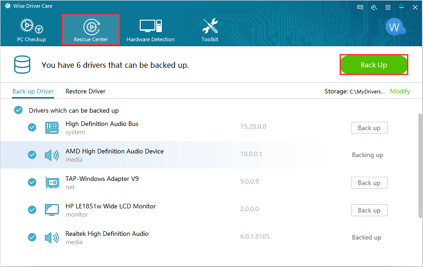Select the Back up Driver tab
Viewport: 423px width, 267px height.
click(x=33, y=91)
